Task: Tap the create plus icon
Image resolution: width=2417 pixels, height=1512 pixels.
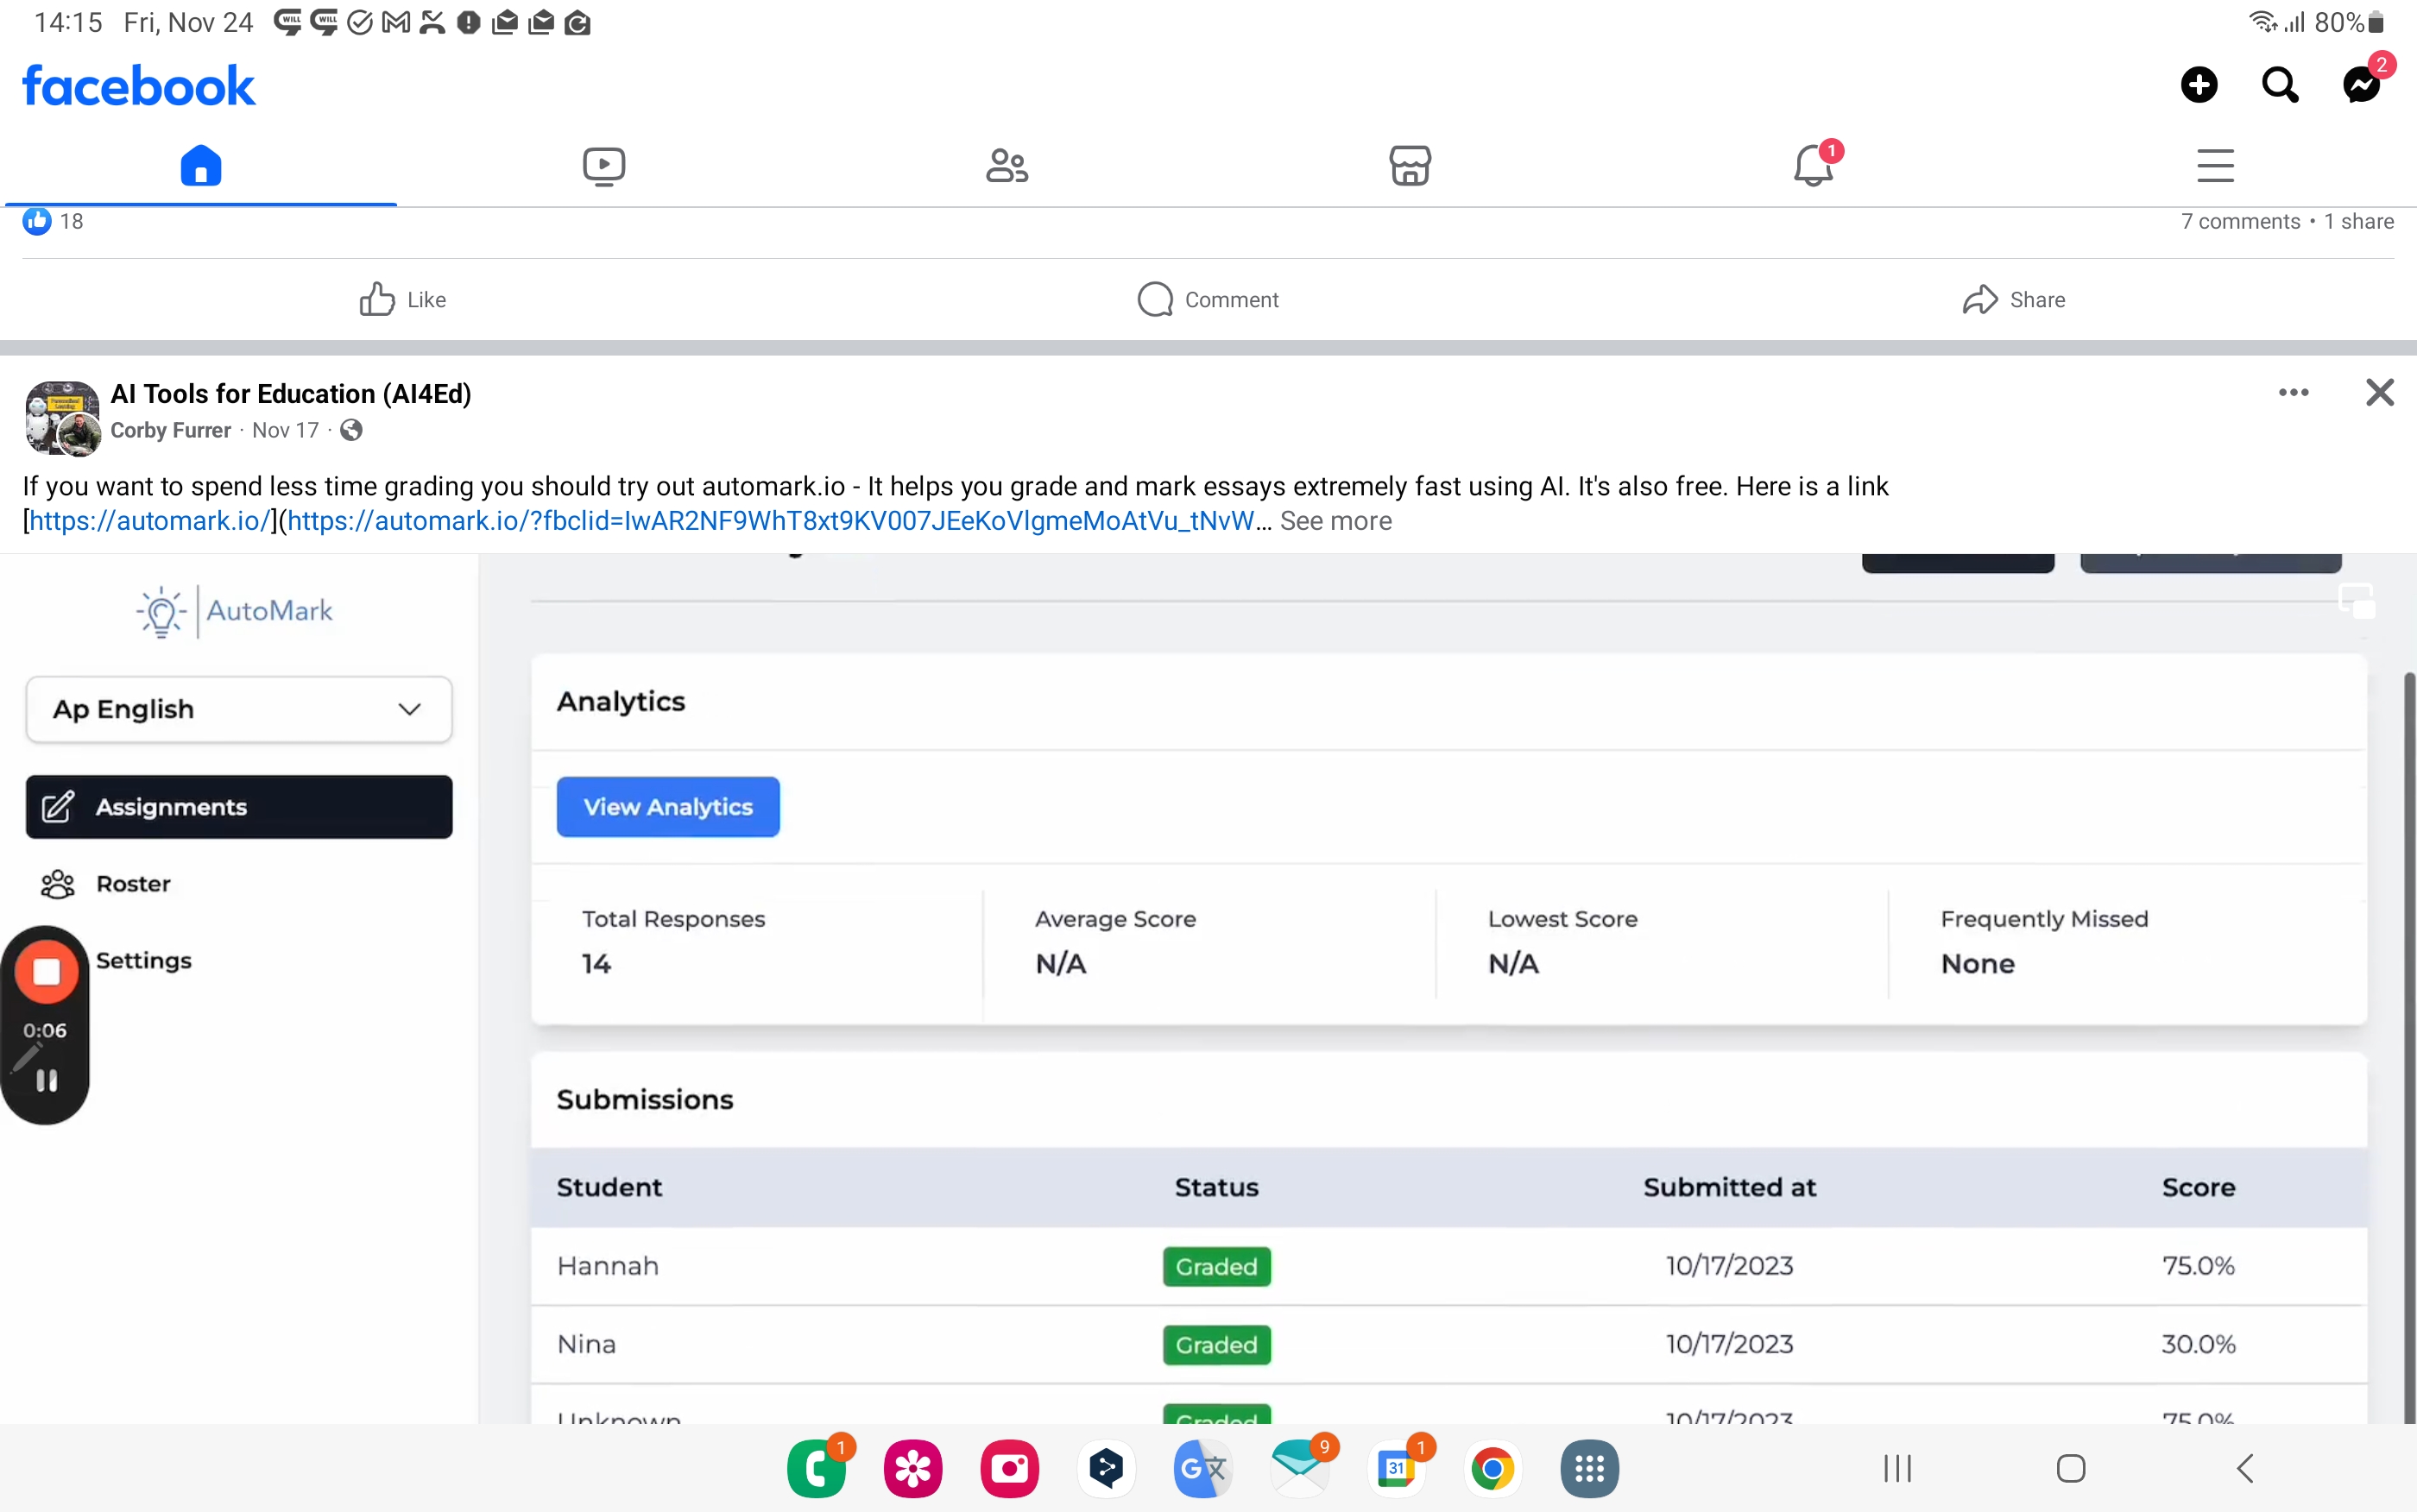Action: 2199,85
